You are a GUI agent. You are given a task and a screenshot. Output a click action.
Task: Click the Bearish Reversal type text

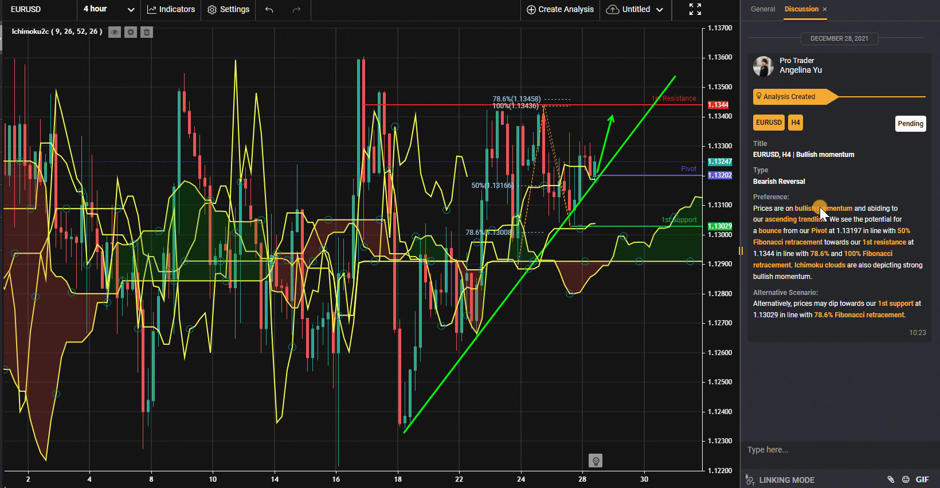point(779,182)
